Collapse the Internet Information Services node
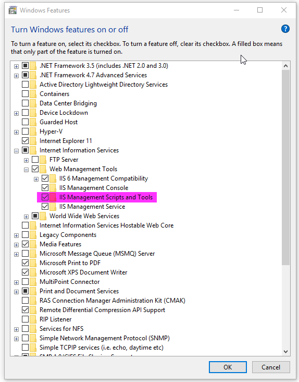This screenshot has height=382, width=299. pyautogui.click(x=16, y=151)
